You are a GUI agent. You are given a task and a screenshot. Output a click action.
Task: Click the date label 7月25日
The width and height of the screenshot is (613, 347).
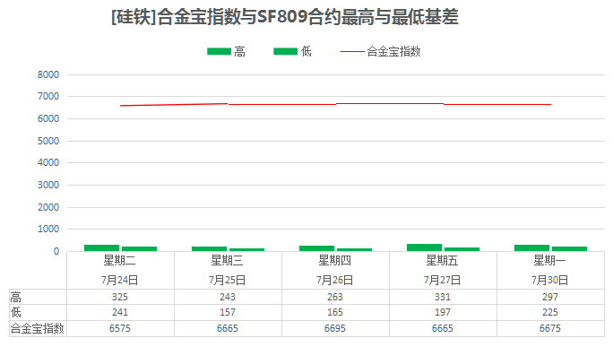227,280
